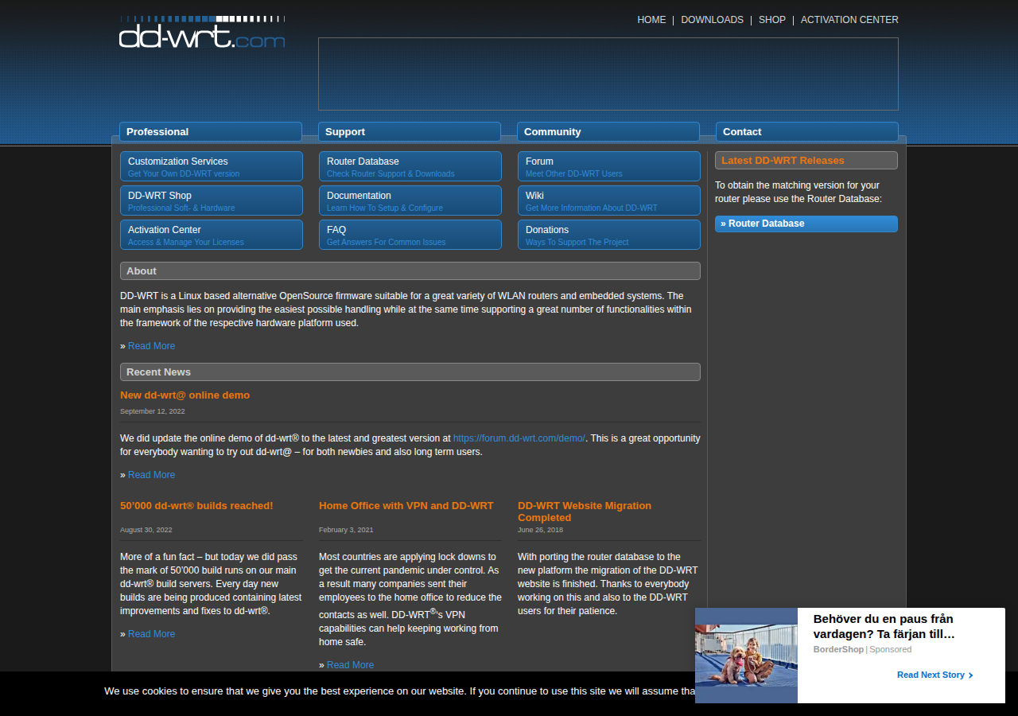The height and width of the screenshot is (716, 1018).
Task: Click the BorderShop advertiser name
Action: click(x=838, y=650)
